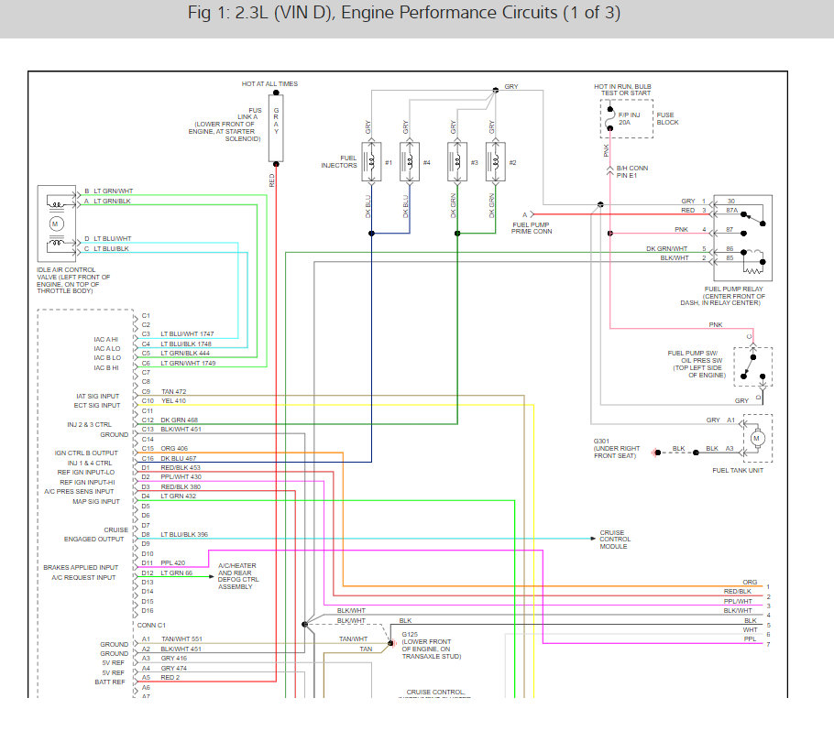Click the 'BRAKES APPLIED INPUT' pin description
The width and height of the screenshot is (834, 731).
81,567
